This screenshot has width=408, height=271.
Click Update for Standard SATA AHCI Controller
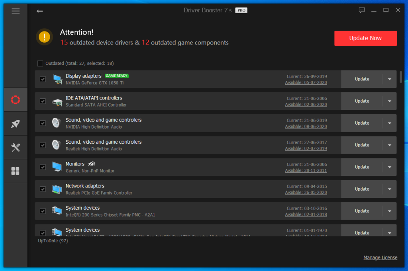pyautogui.click(x=362, y=101)
